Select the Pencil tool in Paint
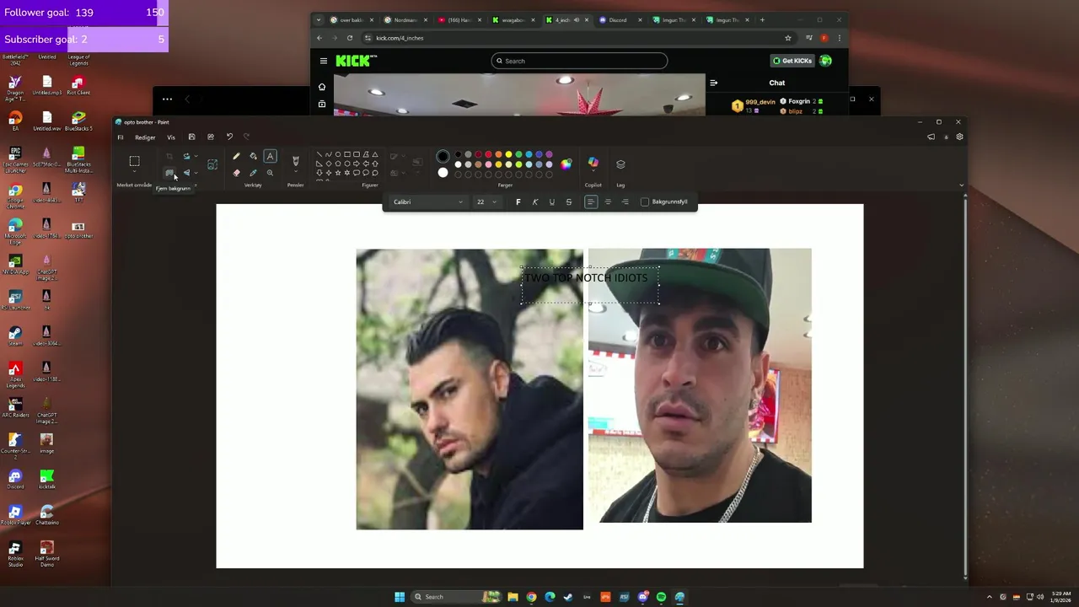Screen dimensions: 1079x607 236,156
